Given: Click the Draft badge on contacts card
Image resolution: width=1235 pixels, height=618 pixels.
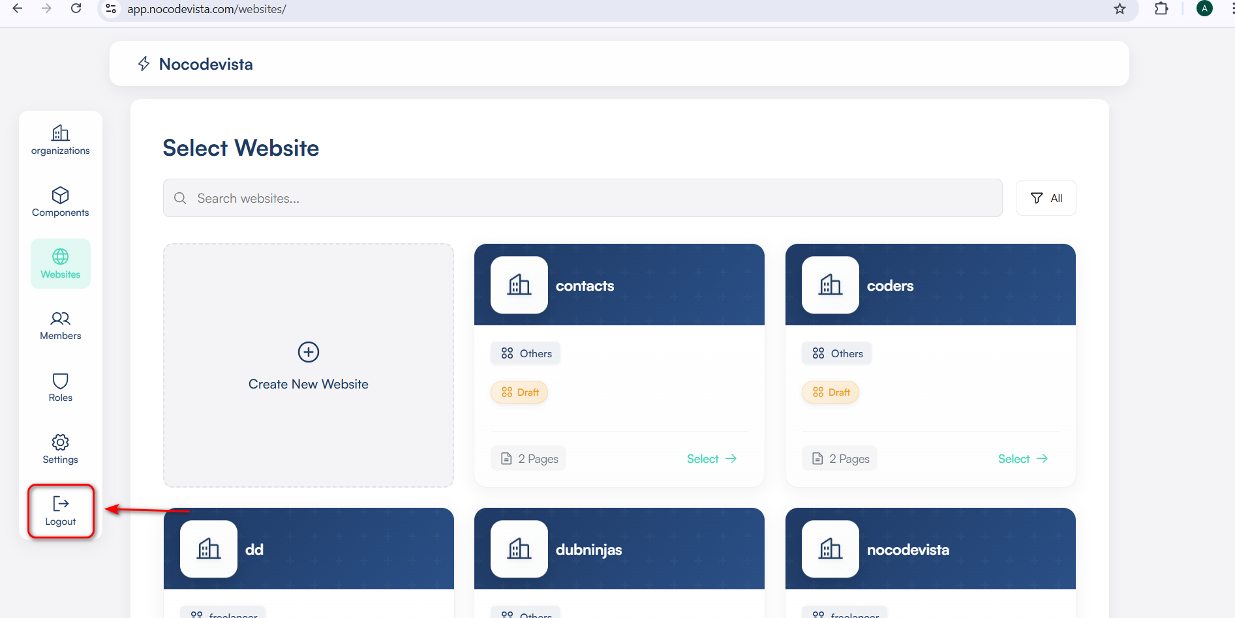Looking at the screenshot, I should click(519, 392).
